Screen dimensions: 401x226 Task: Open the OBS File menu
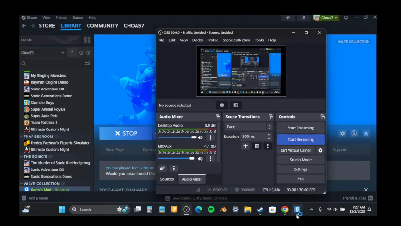coord(161,40)
